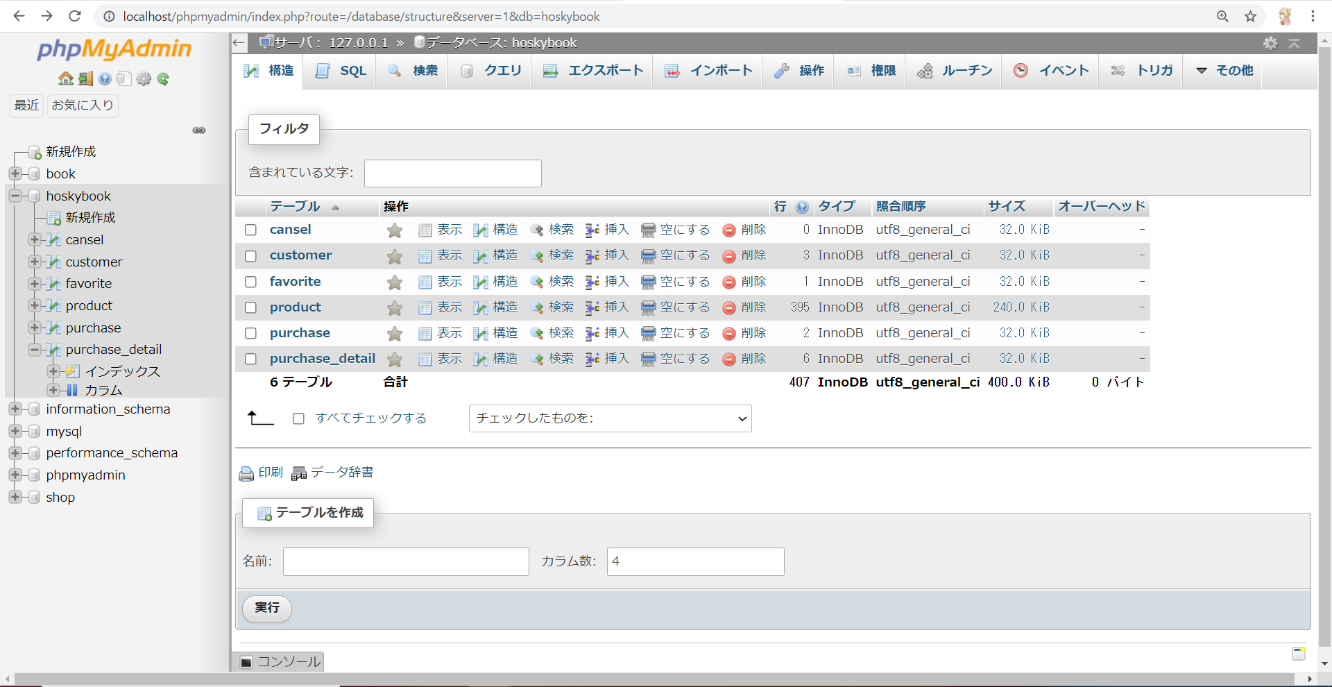
Task: Open the インポート tab
Action: pyautogui.click(x=708, y=71)
